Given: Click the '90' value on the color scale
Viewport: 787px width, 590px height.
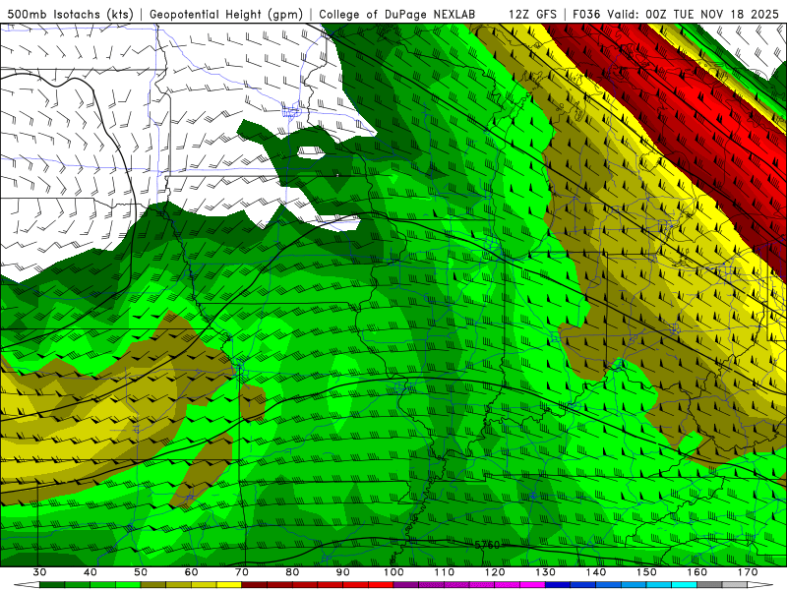Looking at the screenshot, I should click(x=342, y=572).
